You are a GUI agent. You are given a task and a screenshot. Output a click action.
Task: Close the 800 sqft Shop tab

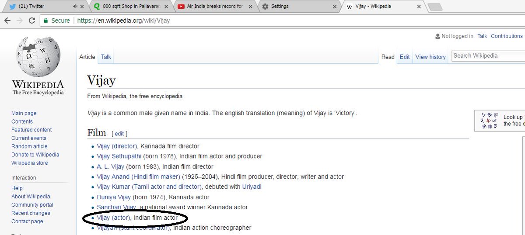pos(166,7)
